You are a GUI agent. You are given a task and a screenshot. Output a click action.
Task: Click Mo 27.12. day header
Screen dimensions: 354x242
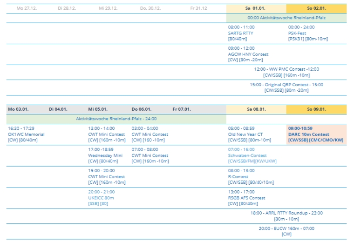27,8
